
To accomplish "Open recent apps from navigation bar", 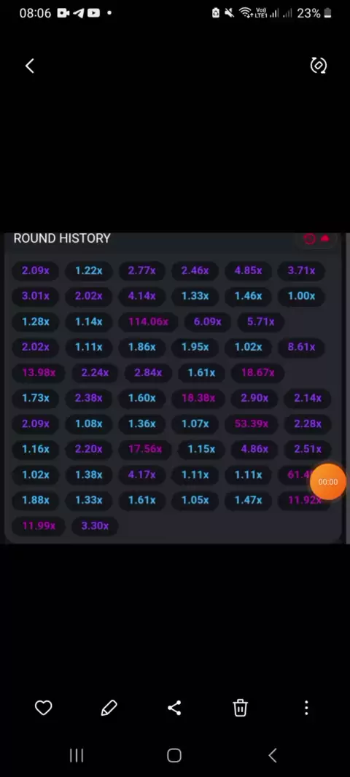I will 77,755.
